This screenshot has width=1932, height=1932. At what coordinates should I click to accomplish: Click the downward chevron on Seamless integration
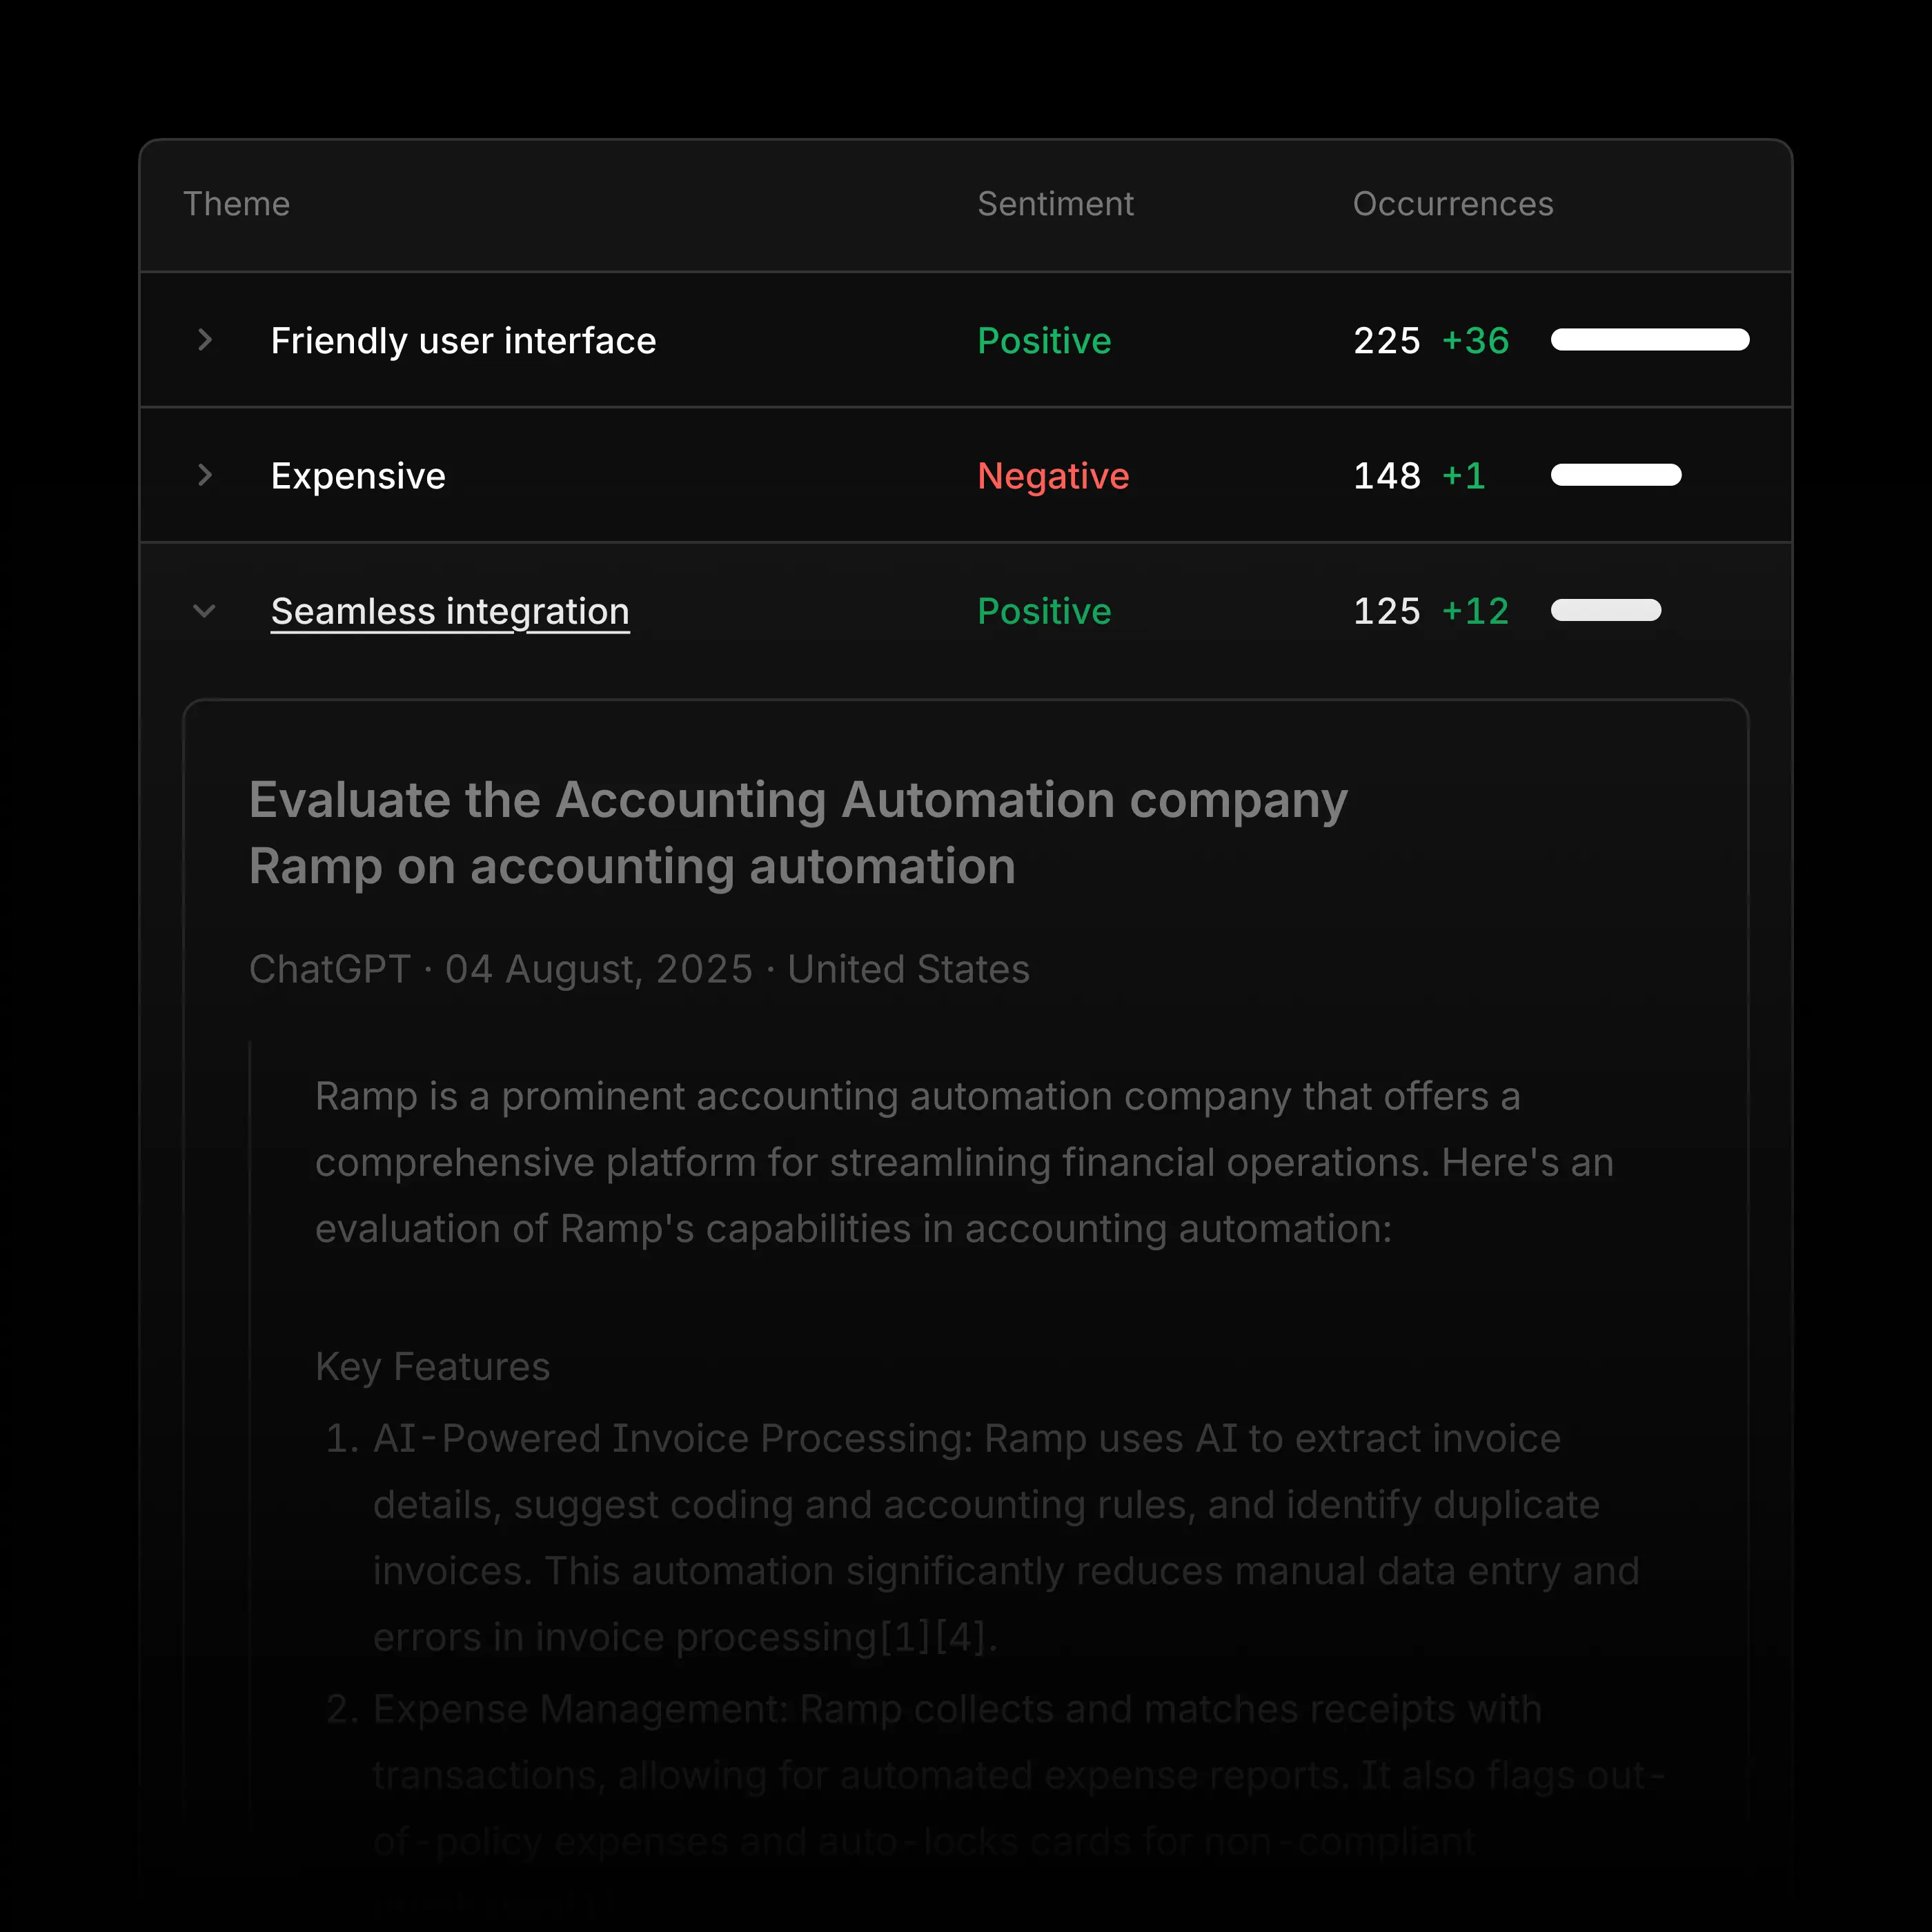click(205, 611)
